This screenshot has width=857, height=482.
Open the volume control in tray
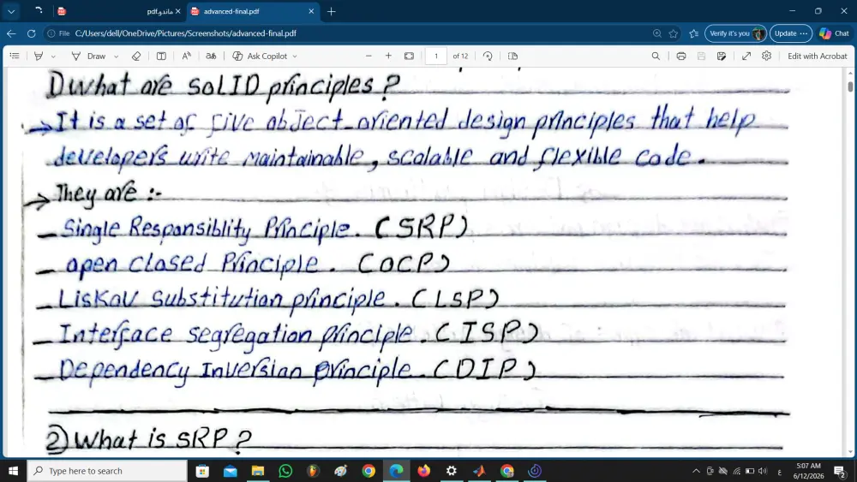pos(763,471)
